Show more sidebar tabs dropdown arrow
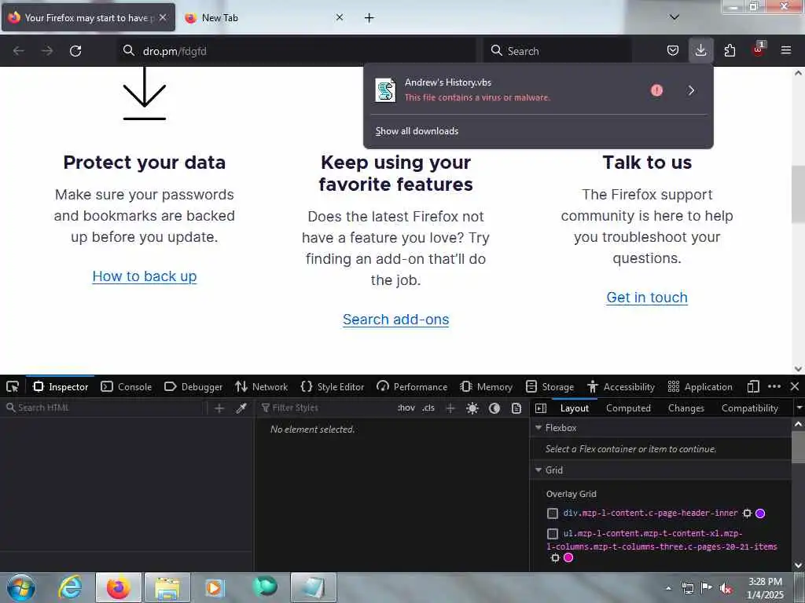This screenshot has height=603, width=805. [x=799, y=408]
